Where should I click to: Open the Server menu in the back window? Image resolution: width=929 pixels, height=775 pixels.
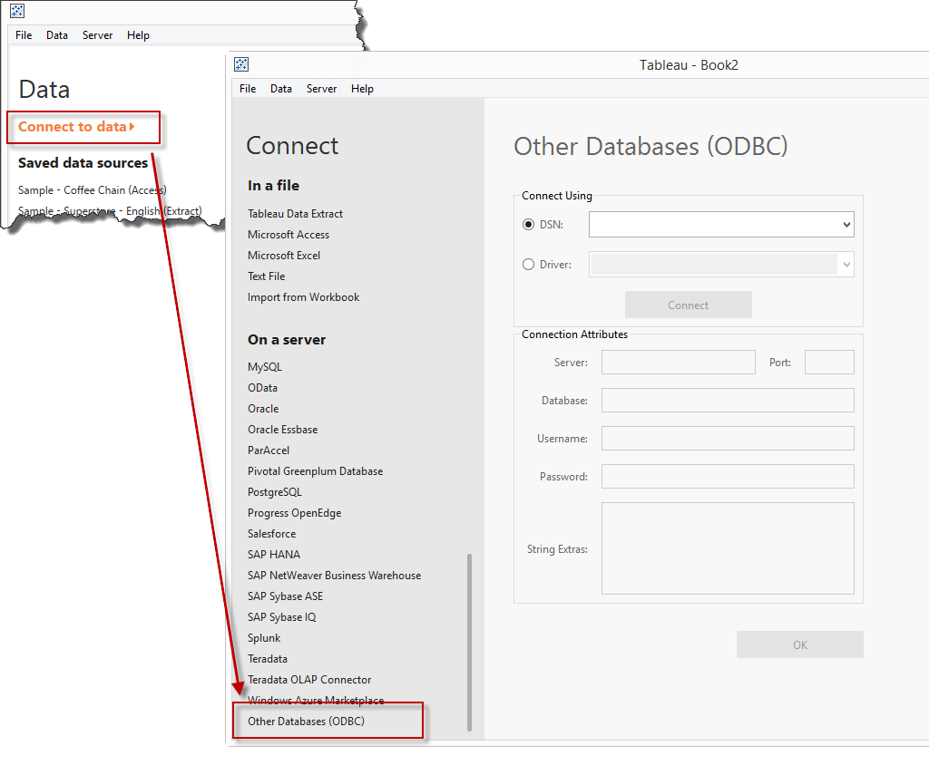pyautogui.click(x=97, y=35)
